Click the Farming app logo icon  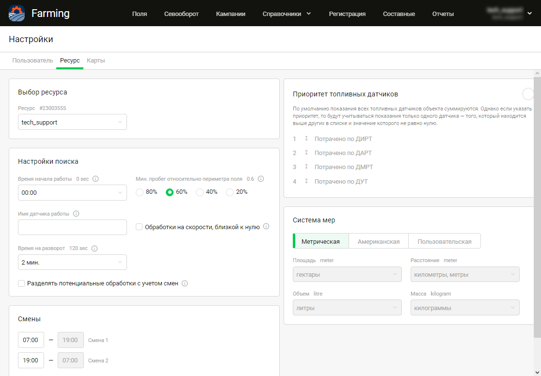click(16, 14)
